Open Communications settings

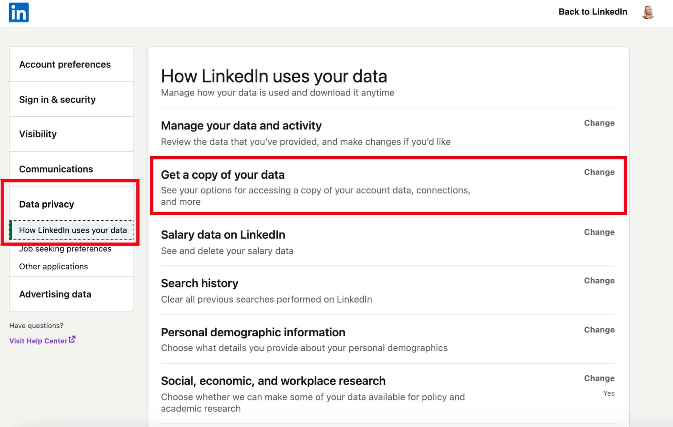click(56, 169)
